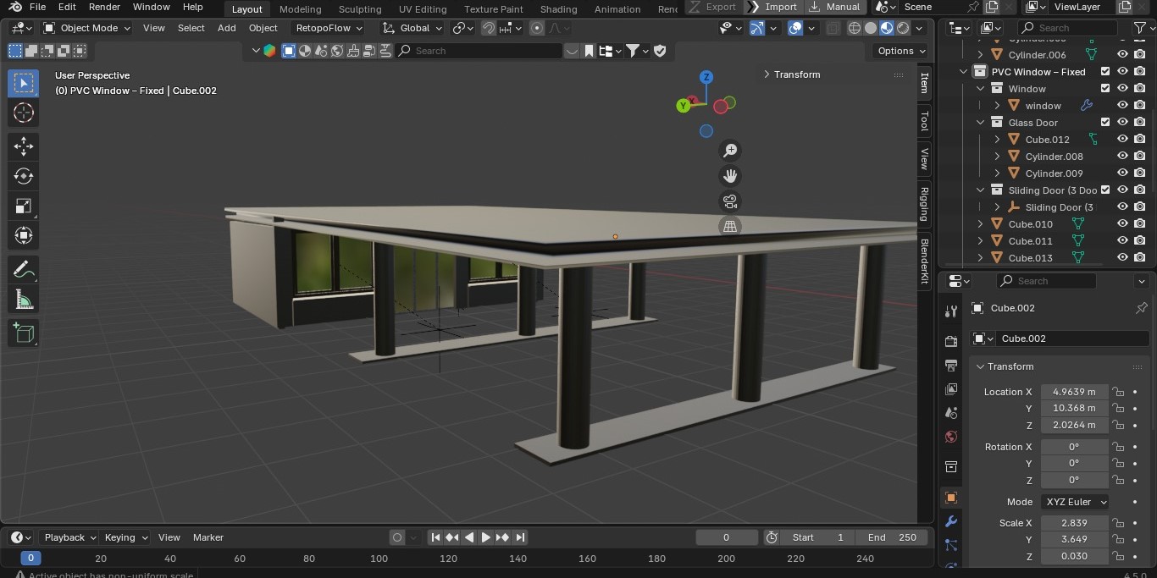Open the XYZ Euler rotation mode dropdown
Screen dimensions: 1157x578
pos(1076,502)
